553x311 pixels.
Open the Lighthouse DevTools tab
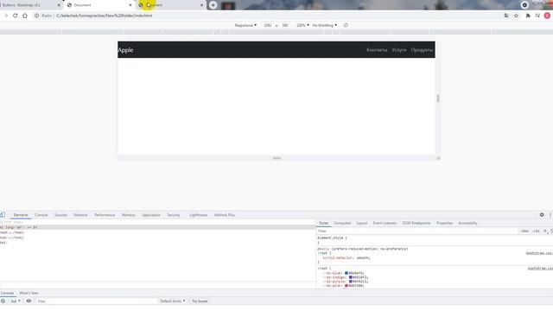pos(198,215)
